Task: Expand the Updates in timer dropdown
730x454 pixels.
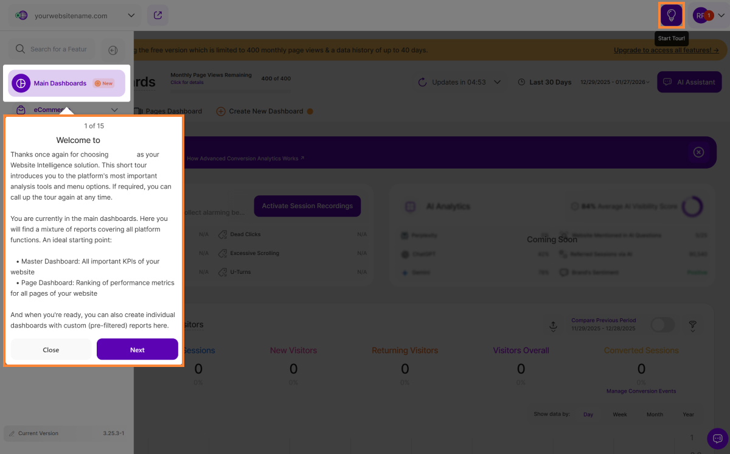Action: 497,82
